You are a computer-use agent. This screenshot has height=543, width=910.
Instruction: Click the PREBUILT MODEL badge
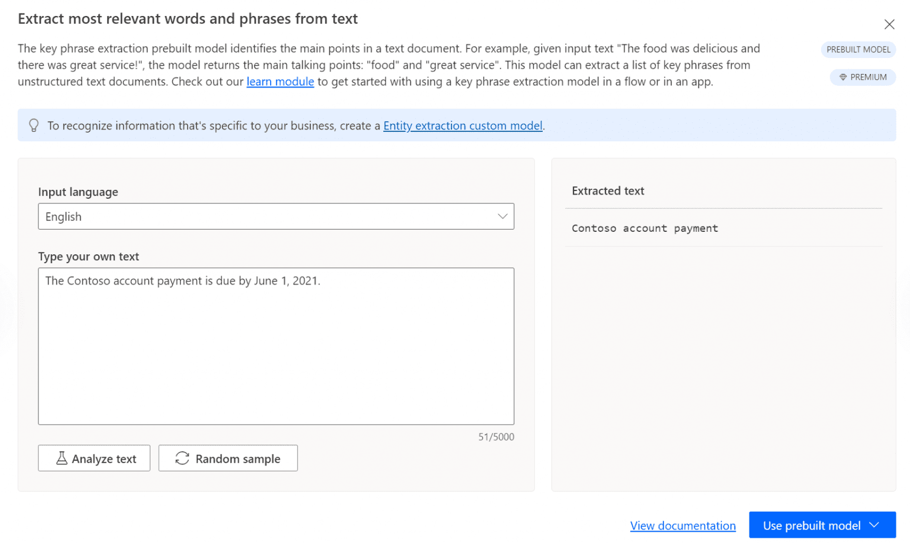point(858,50)
